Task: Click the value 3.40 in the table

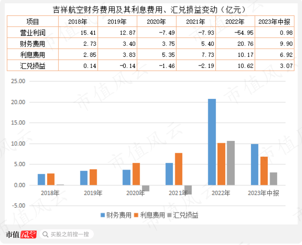Action: coord(129,44)
